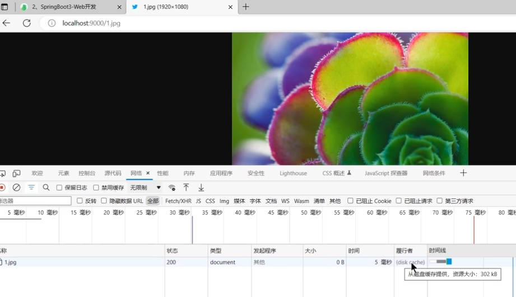Check the 已阻止请求 checkbox
Viewport: 516px width, 297px height.
[399, 201]
